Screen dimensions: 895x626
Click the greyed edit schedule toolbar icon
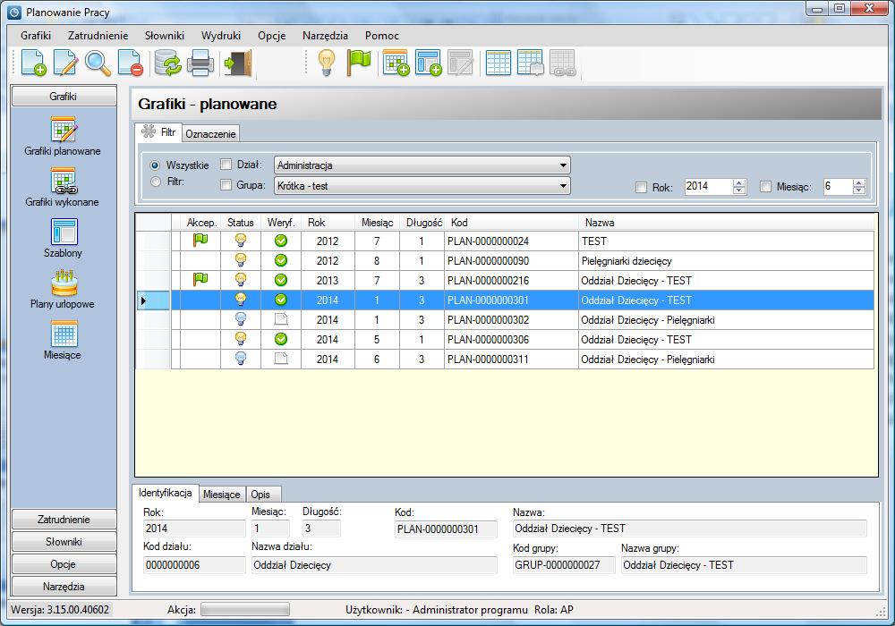(461, 63)
